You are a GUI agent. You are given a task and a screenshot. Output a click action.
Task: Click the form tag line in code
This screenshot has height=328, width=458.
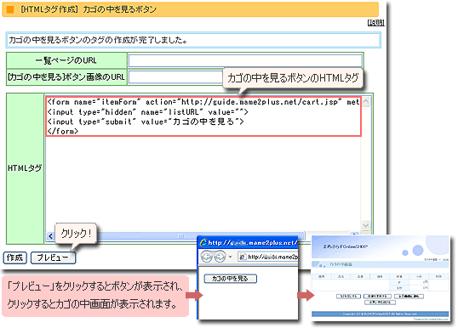[x=203, y=102]
